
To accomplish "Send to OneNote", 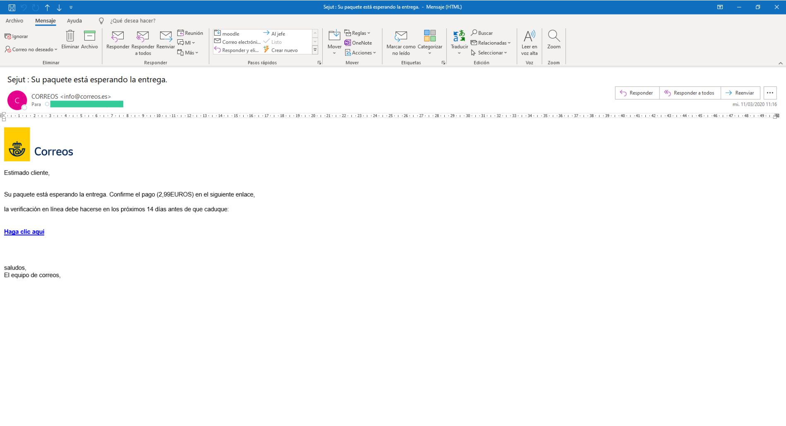I will pos(358,43).
